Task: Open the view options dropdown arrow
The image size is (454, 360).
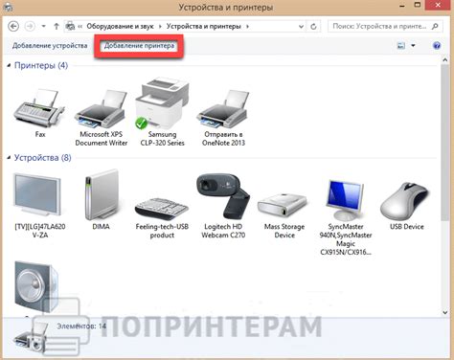Action: click(413, 46)
